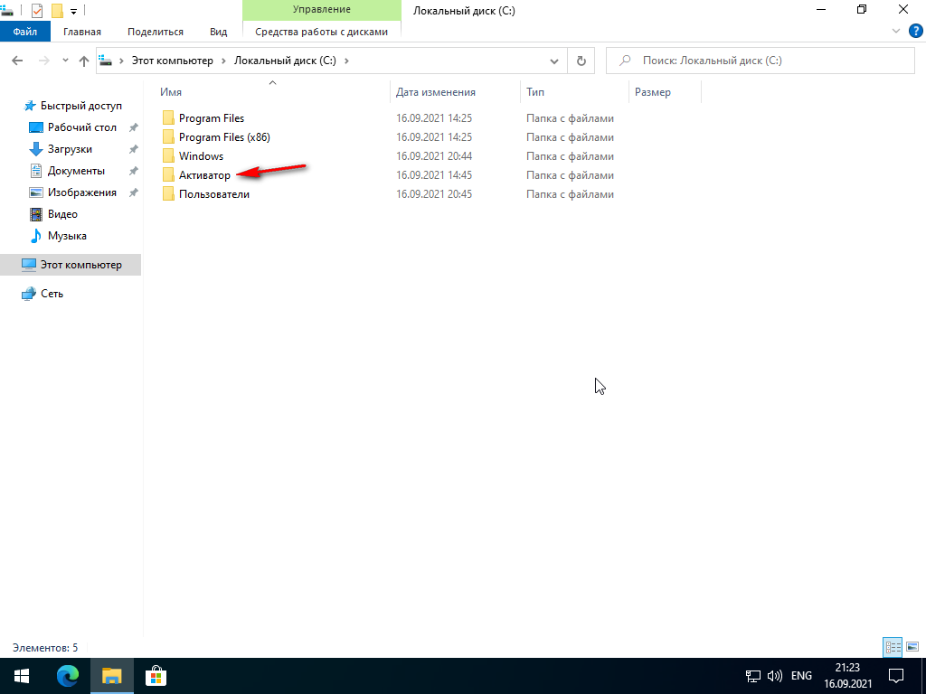The width and height of the screenshot is (926, 694).
Task: Click File Explorer taskbar icon
Action: (111, 676)
